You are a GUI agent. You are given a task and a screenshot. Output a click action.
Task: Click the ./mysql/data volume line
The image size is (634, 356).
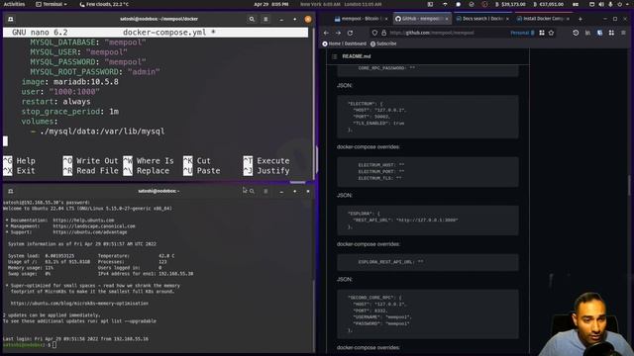pos(97,132)
